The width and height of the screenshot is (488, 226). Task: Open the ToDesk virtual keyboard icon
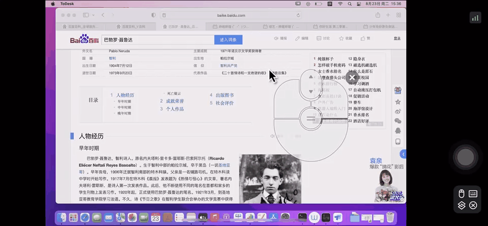click(473, 194)
